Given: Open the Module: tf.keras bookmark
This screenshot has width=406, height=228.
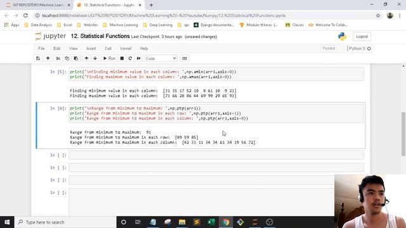Looking at the screenshot, I should 258,25.
